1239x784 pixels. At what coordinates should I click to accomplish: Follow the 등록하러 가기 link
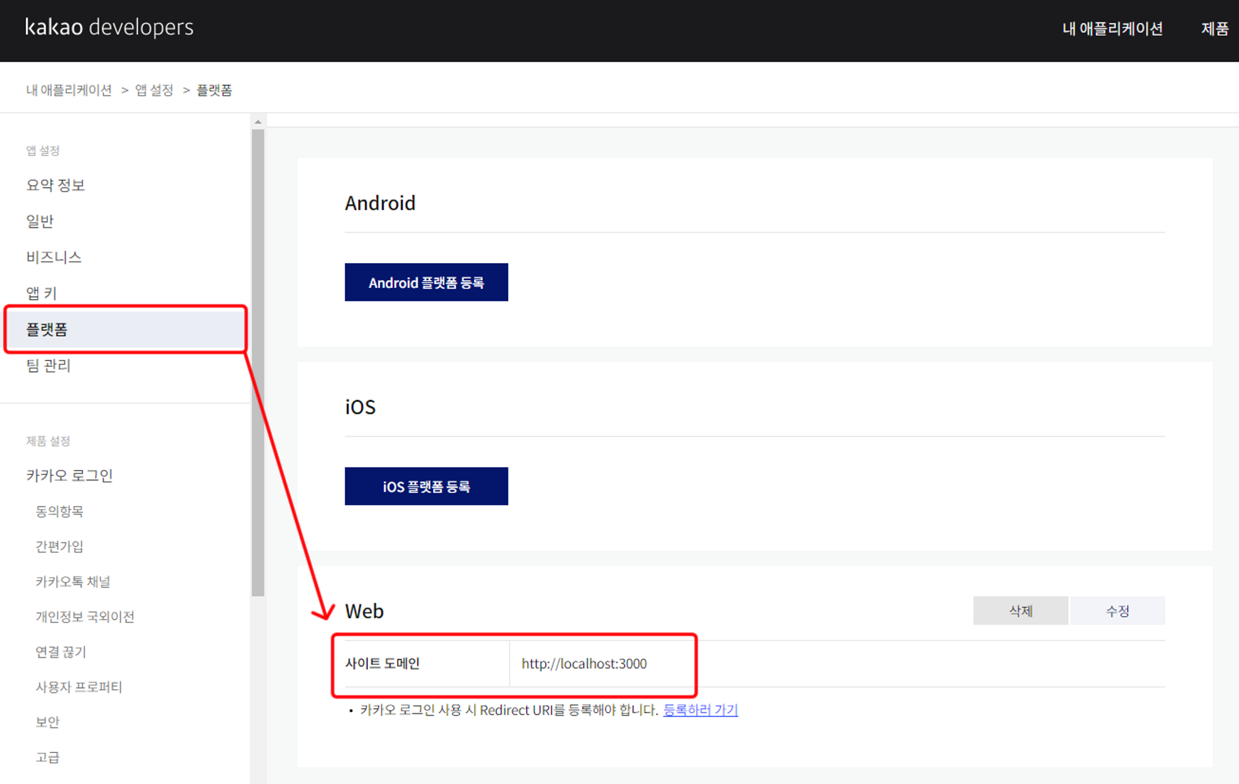[700, 710]
